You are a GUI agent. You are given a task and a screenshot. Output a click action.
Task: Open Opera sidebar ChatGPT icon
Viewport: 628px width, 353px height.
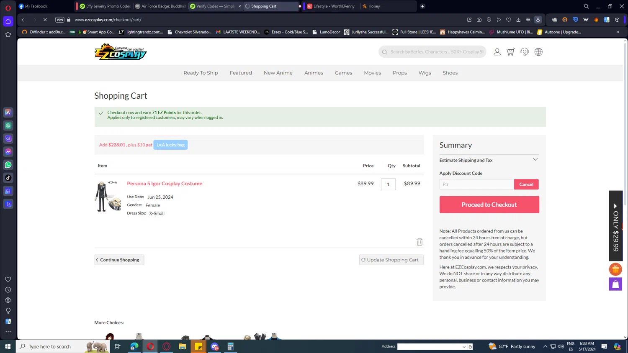[8, 125]
